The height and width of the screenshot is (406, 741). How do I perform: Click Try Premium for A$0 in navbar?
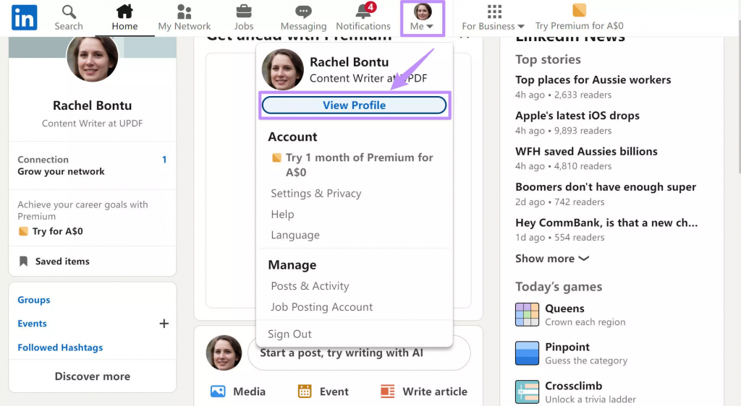point(580,17)
